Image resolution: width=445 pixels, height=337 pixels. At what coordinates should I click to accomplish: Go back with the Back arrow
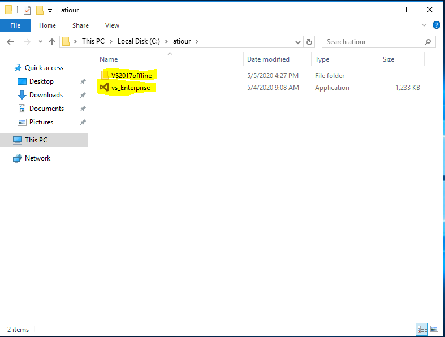tap(10, 42)
